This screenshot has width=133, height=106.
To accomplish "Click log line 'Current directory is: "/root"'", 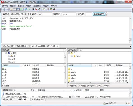I will (20, 26).
